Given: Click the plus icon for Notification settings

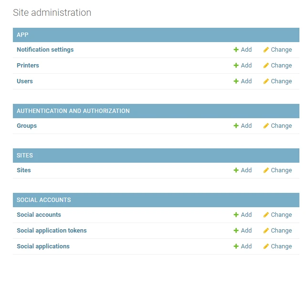Looking at the screenshot, I should pos(236,50).
